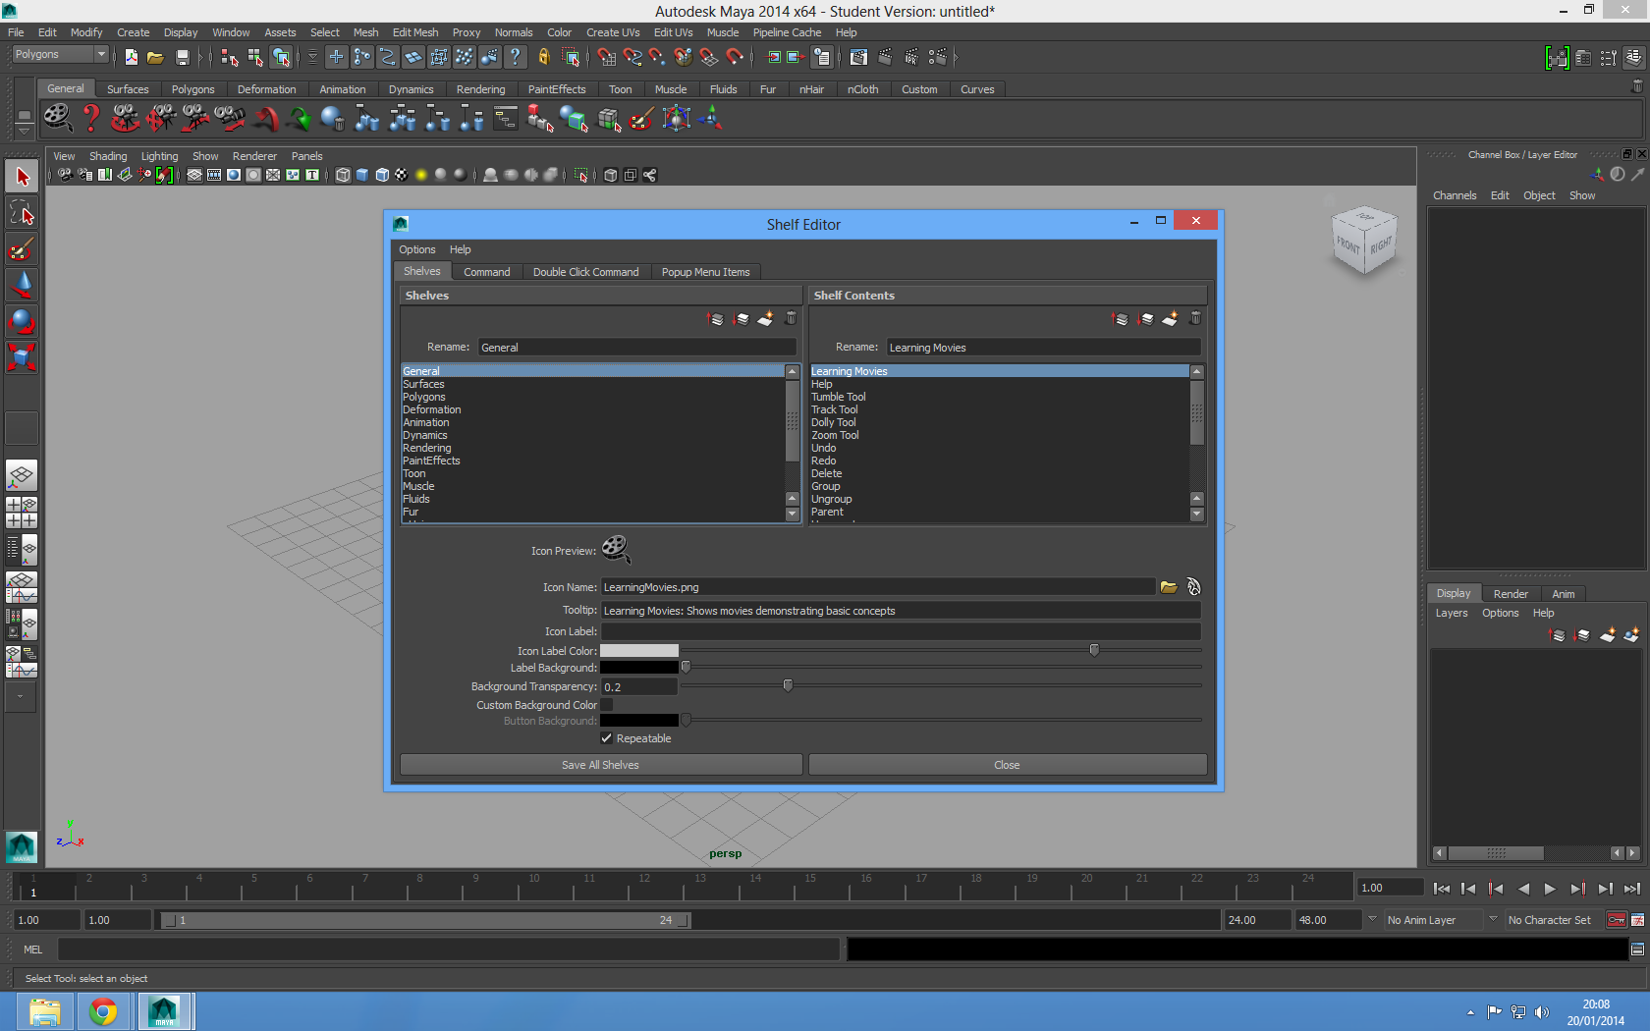Image resolution: width=1650 pixels, height=1031 pixels.
Task: Open the Anim Layer dropdown arrow
Action: pyautogui.click(x=1372, y=919)
